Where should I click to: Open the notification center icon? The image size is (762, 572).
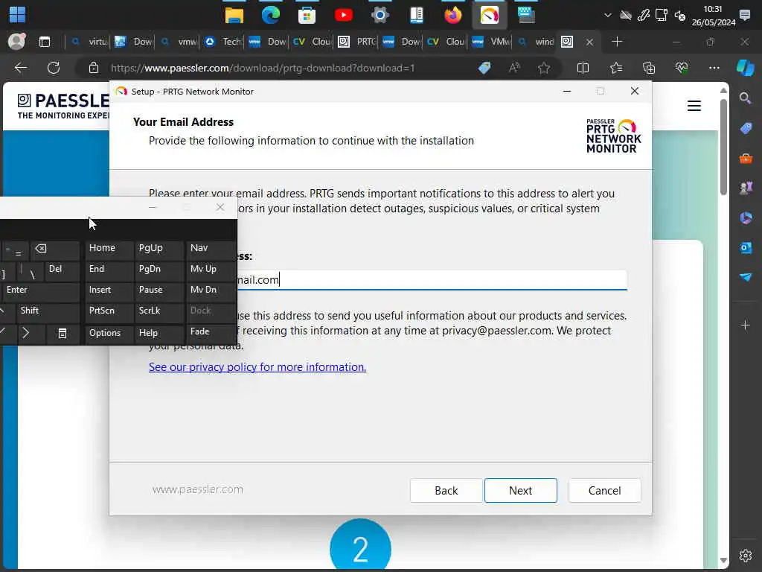click(744, 15)
